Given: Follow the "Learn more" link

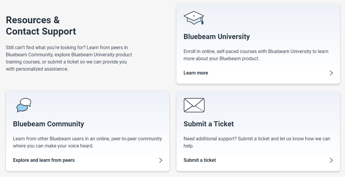Looking at the screenshot, I should pyautogui.click(x=196, y=73).
